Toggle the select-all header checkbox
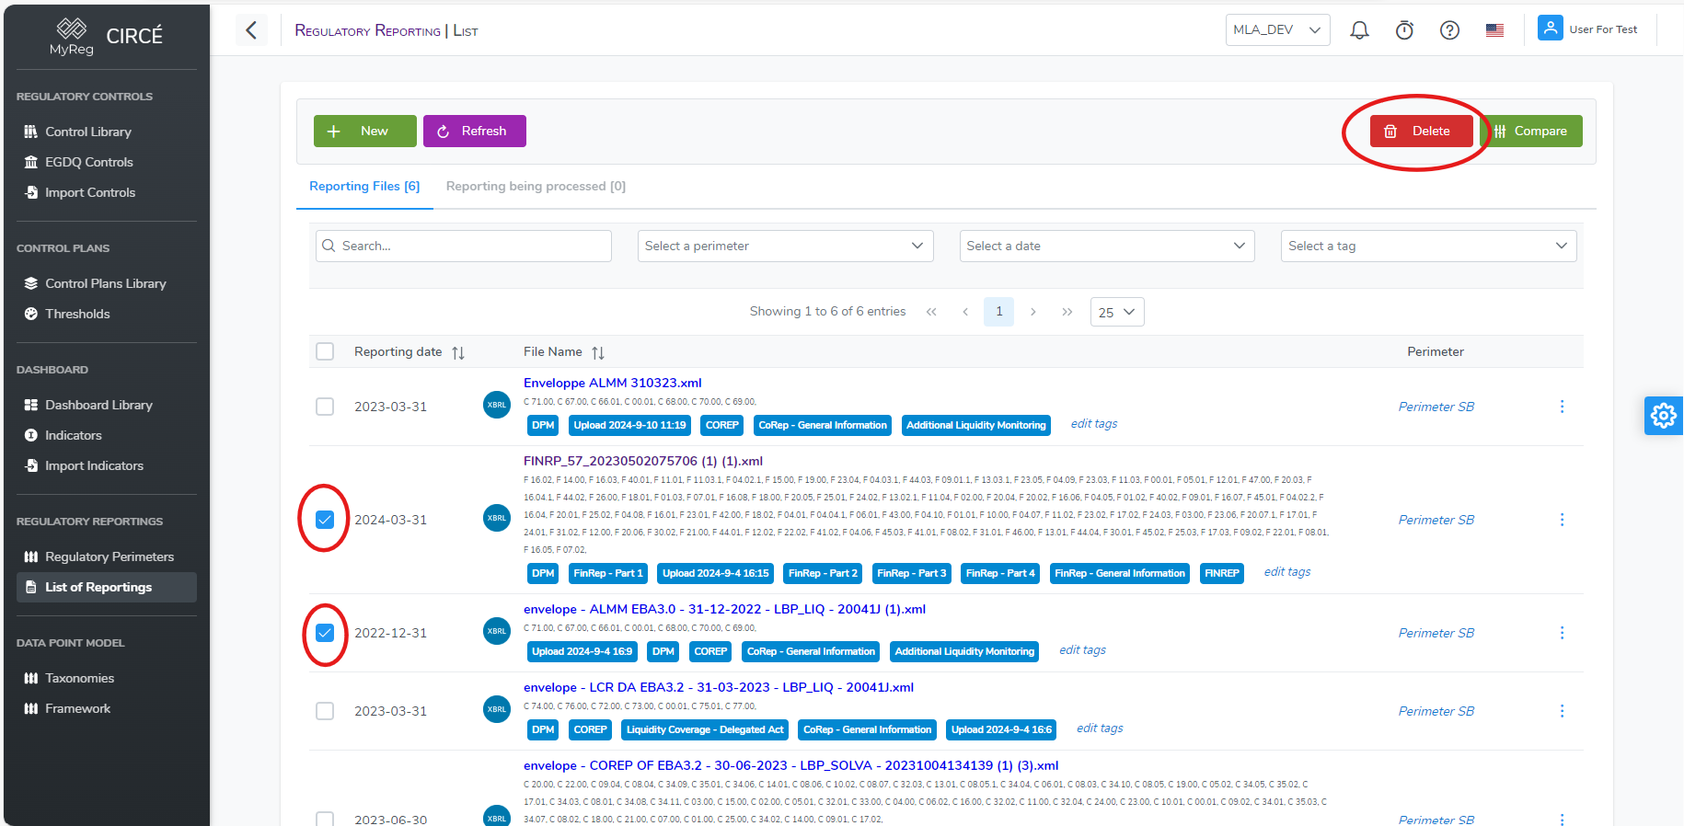The height and width of the screenshot is (826, 1684). 325,351
